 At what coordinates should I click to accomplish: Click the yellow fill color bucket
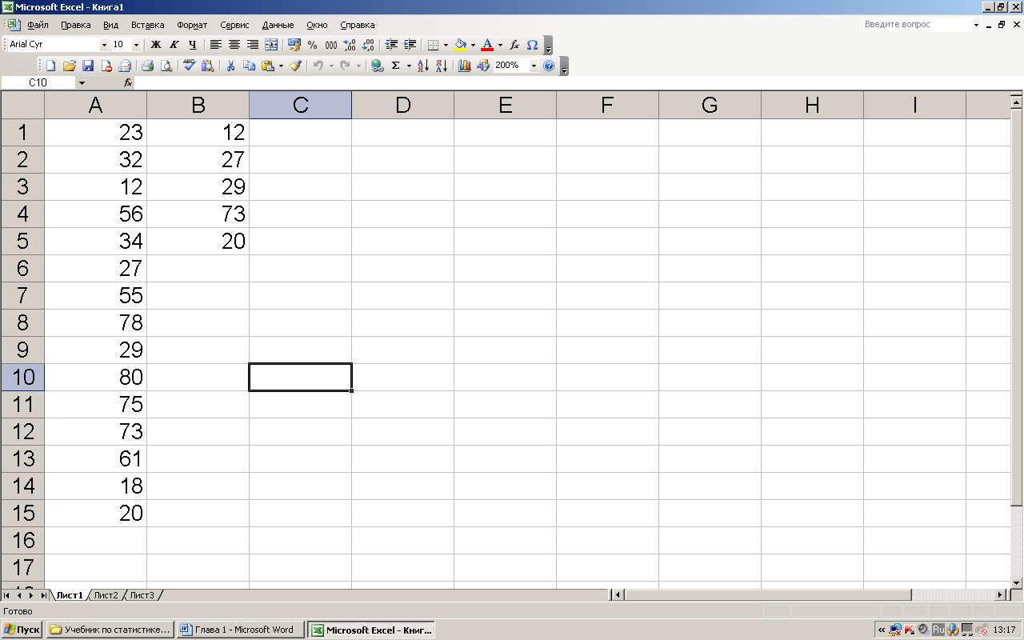tap(460, 45)
